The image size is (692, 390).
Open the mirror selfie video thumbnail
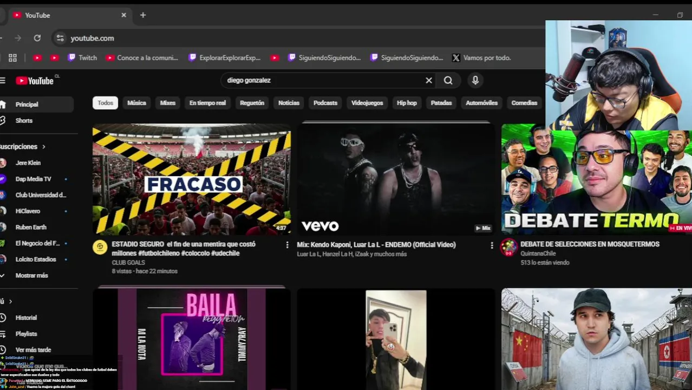pos(396,339)
